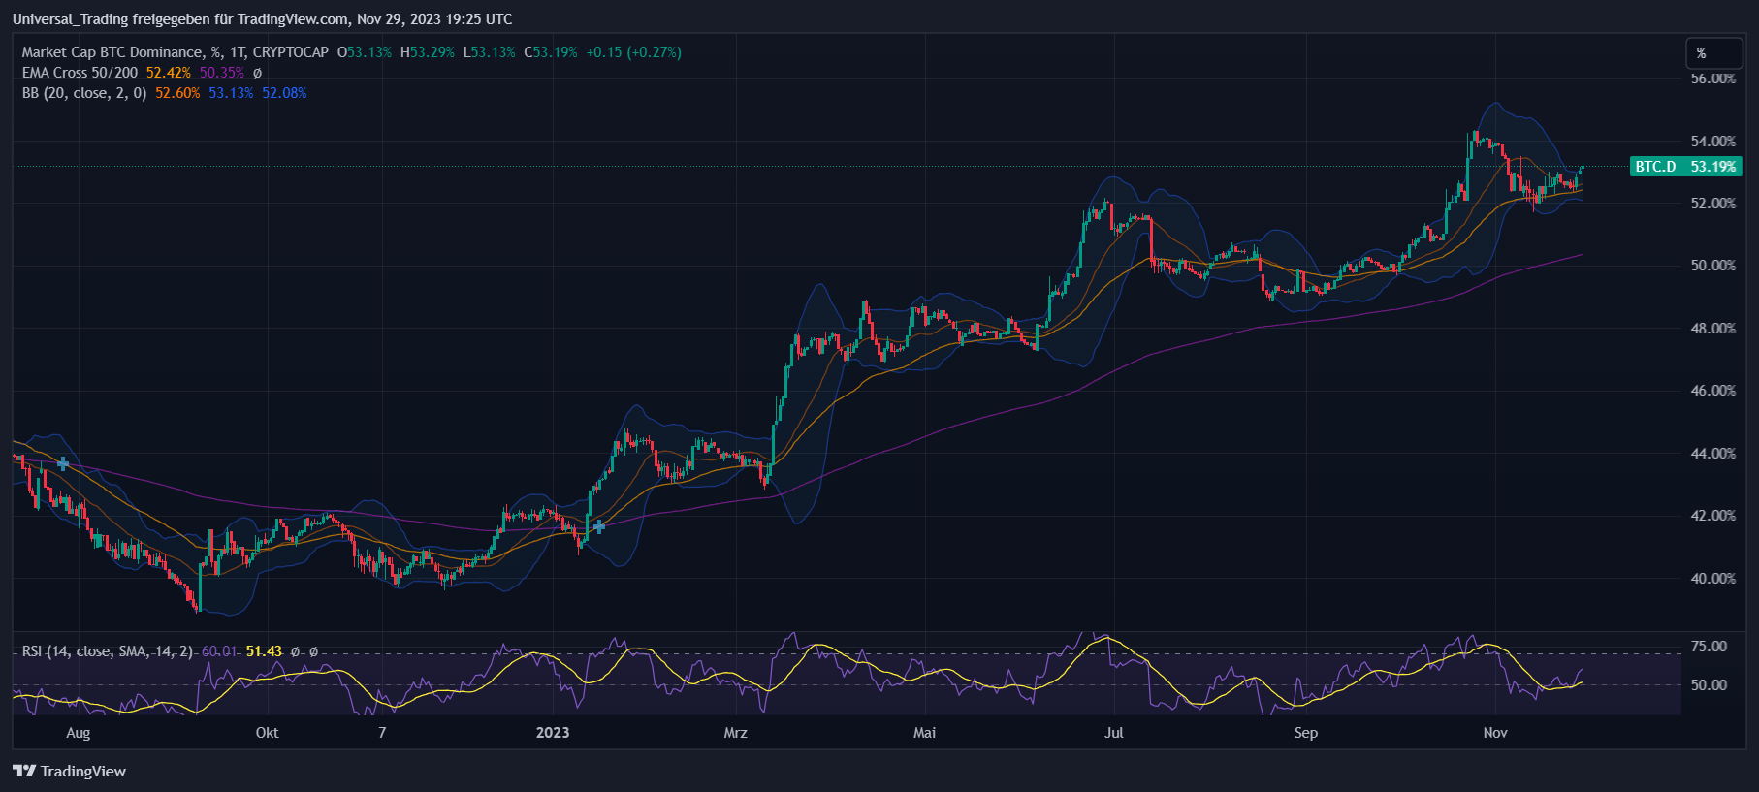Select the RSI (14, close, SMA) indicator label
Screen dimensions: 1759x792
pyautogui.click(x=107, y=651)
